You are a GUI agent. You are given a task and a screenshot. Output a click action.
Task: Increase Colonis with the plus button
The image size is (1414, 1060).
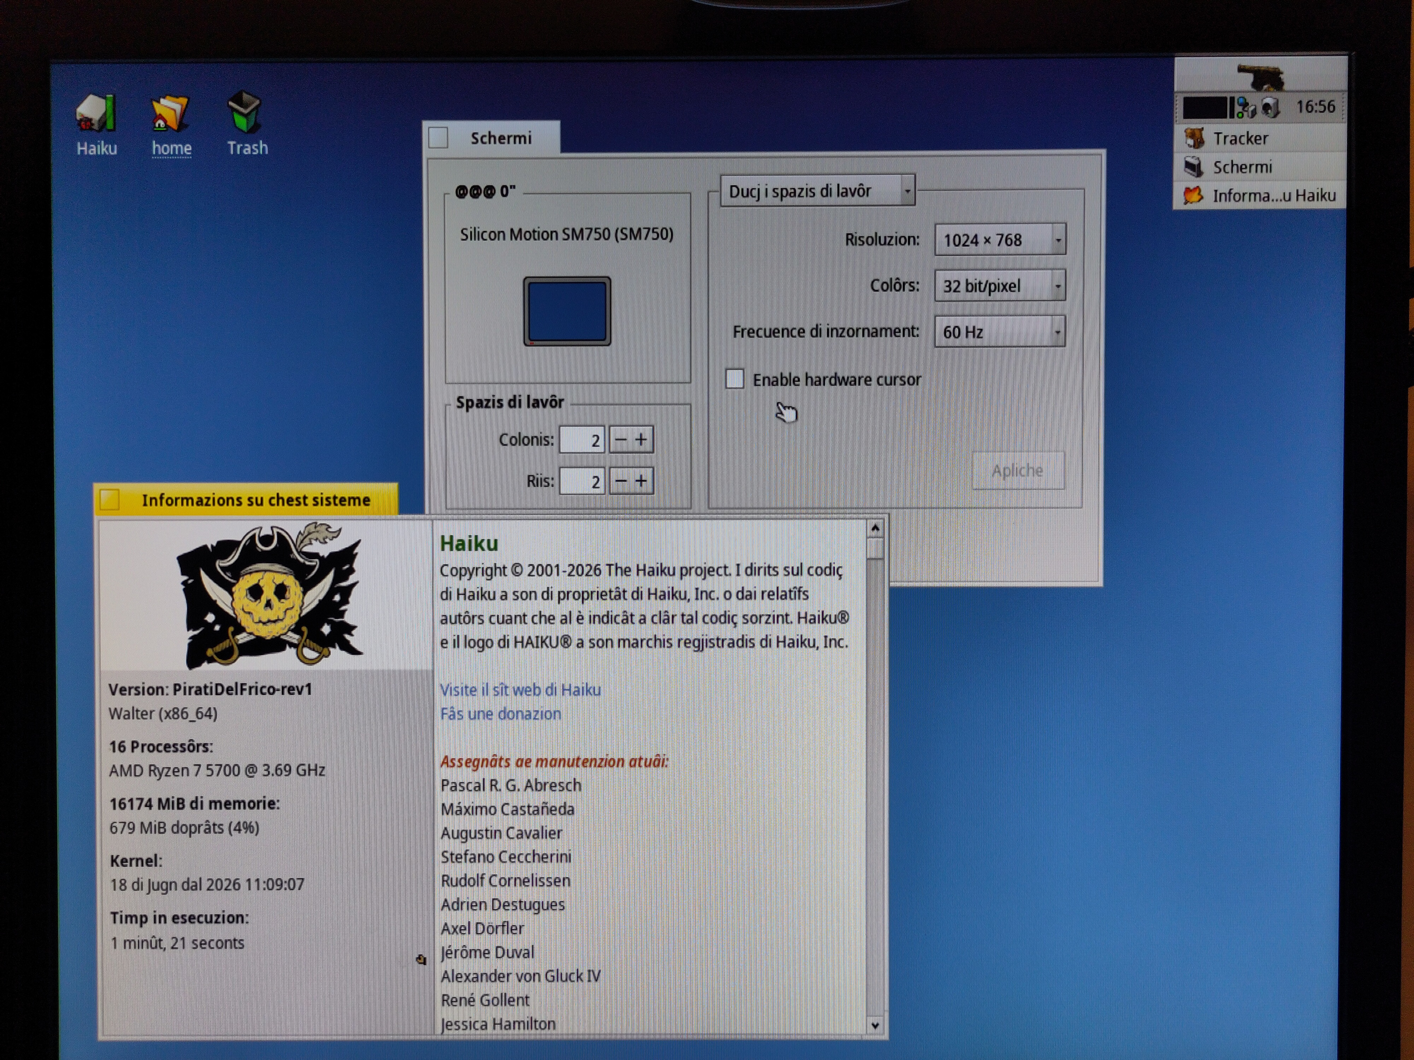642,440
